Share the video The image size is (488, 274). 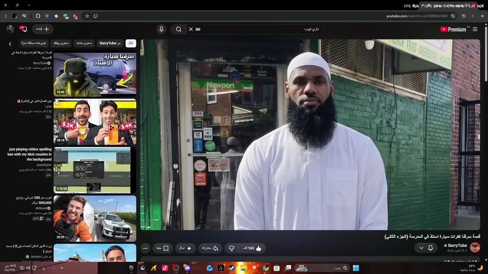click(x=210, y=248)
